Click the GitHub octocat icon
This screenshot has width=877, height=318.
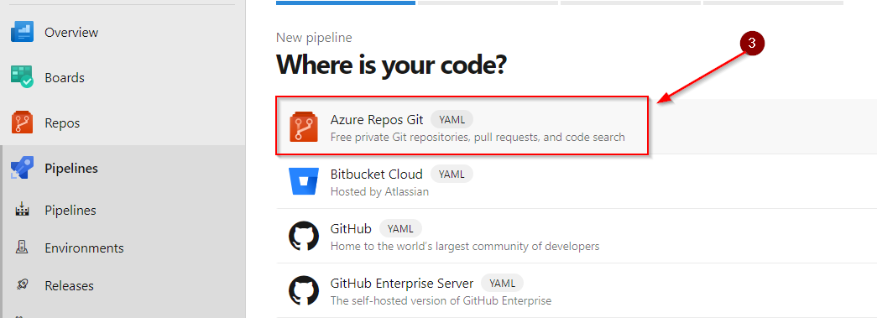[304, 237]
